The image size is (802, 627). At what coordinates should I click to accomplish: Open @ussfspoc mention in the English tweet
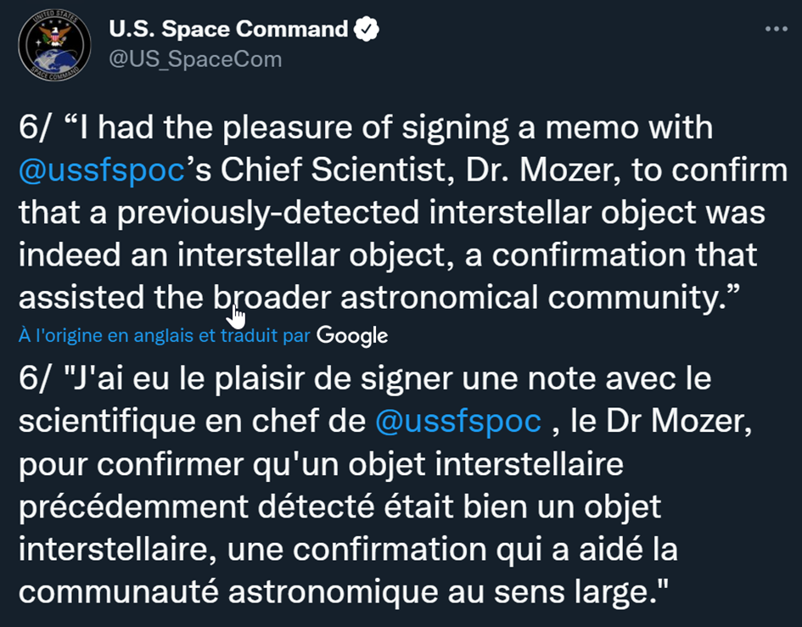(x=102, y=171)
